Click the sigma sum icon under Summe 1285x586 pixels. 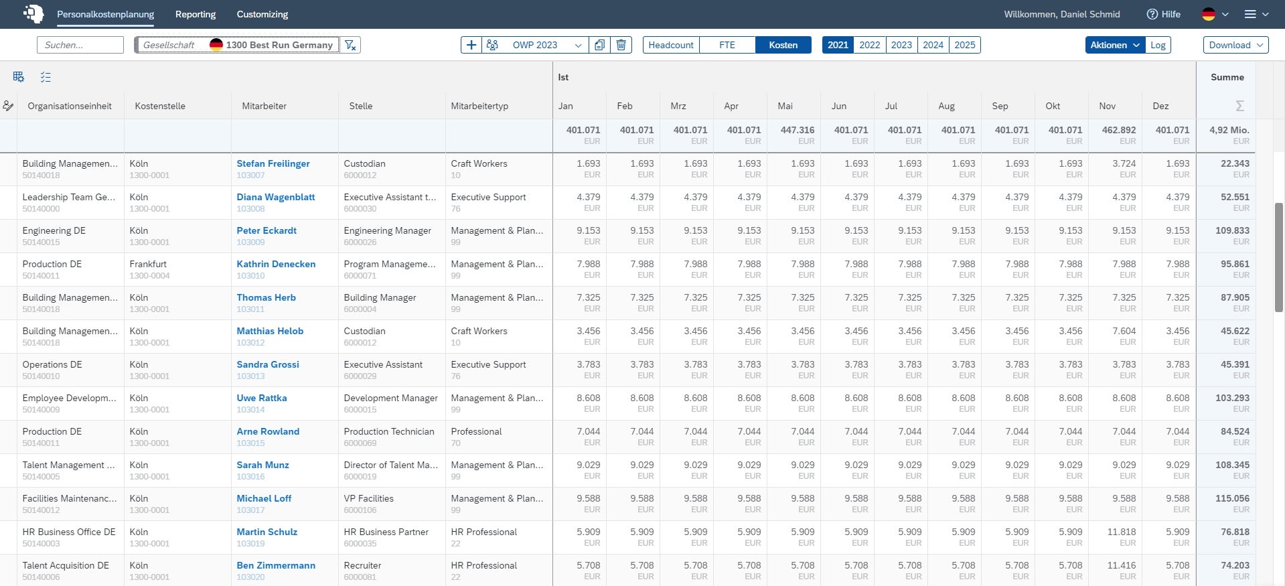point(1239,106)
